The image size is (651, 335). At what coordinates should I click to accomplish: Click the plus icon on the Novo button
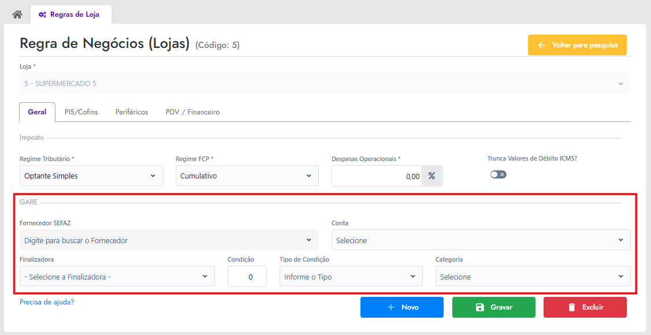click(x=390, y=307)
